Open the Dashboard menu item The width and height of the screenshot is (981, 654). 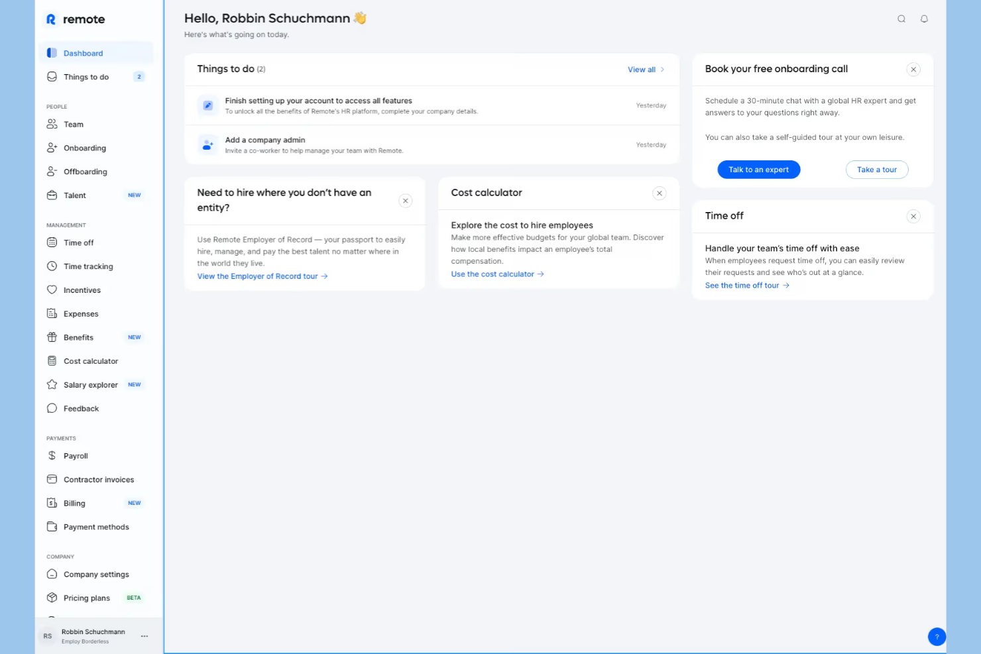[95, 53]
